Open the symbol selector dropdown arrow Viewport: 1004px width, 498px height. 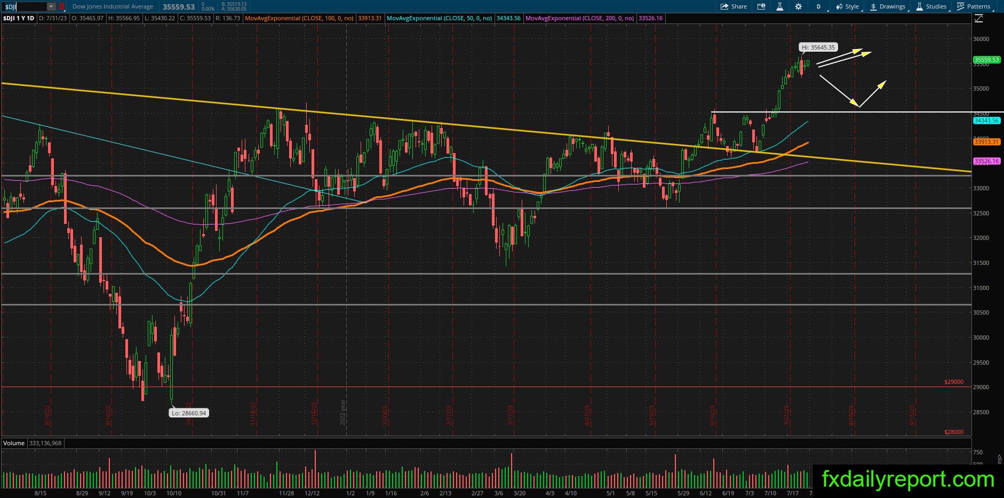tap(51, 6)
